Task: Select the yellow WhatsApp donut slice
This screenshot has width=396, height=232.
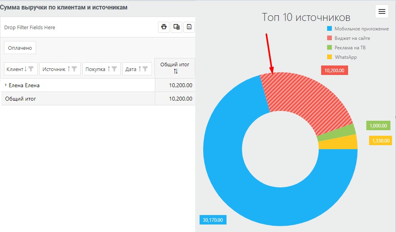Action: [338, 143]
